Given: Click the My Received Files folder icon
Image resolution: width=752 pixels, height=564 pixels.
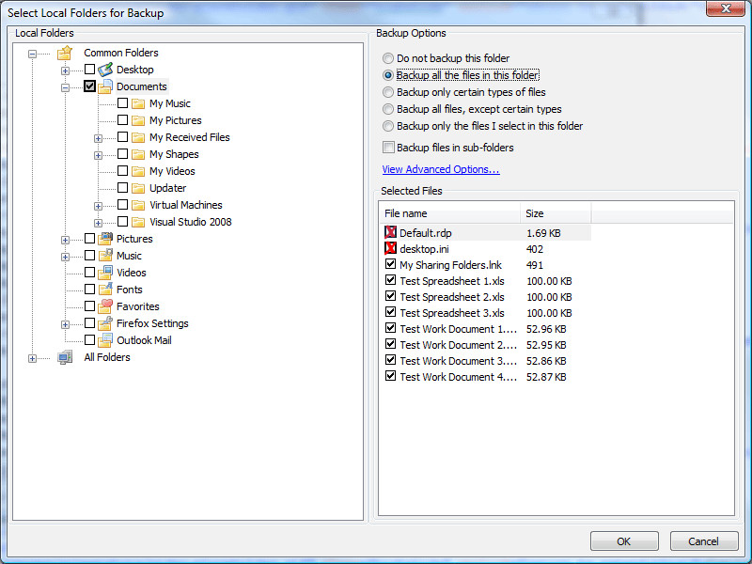Looking at the screenshot, I should pyautogui.click(x=138, y=137).
